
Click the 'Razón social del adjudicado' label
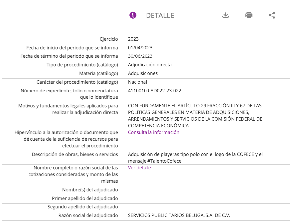point(88,215)
